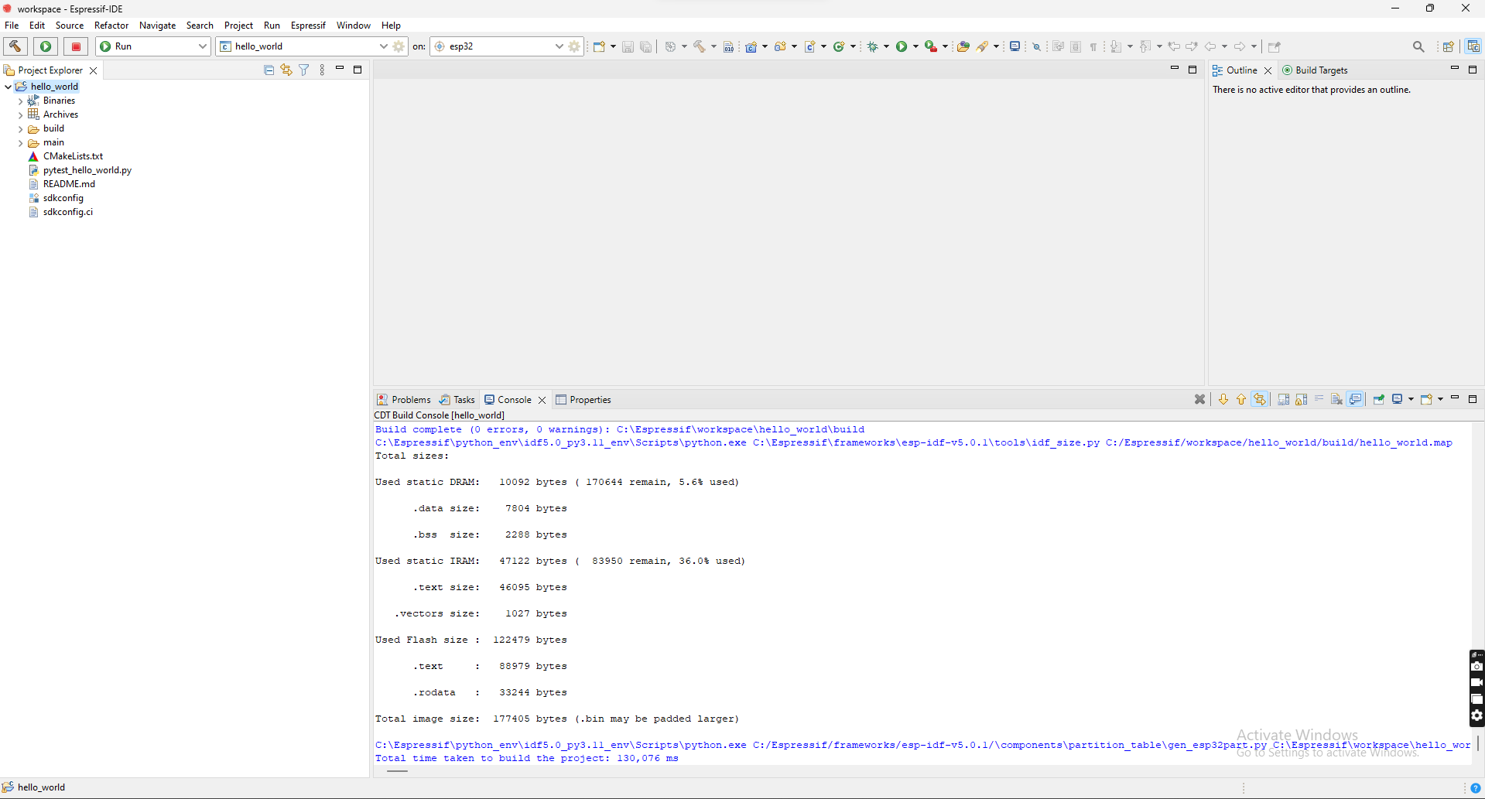The width and height of the screenshot is (1485, 799).
Task: Open the Window menu
Action: 354,26
